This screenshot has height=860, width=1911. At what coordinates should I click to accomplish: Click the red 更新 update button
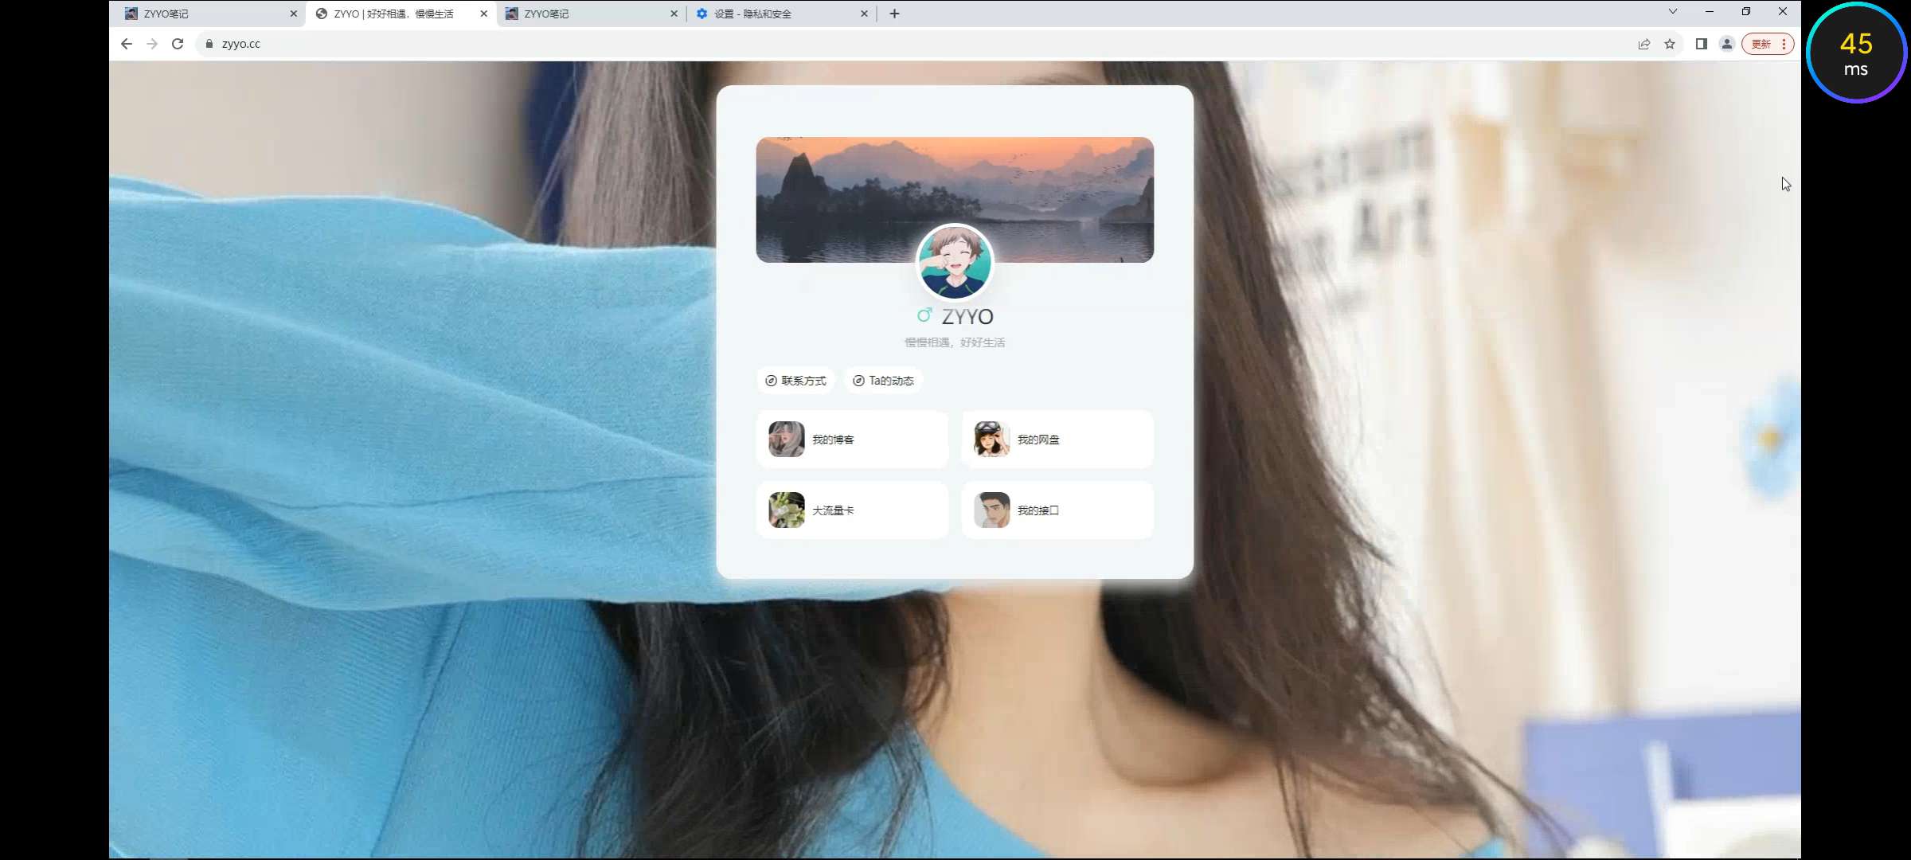pyautogui.click(x=1768, y=44)
